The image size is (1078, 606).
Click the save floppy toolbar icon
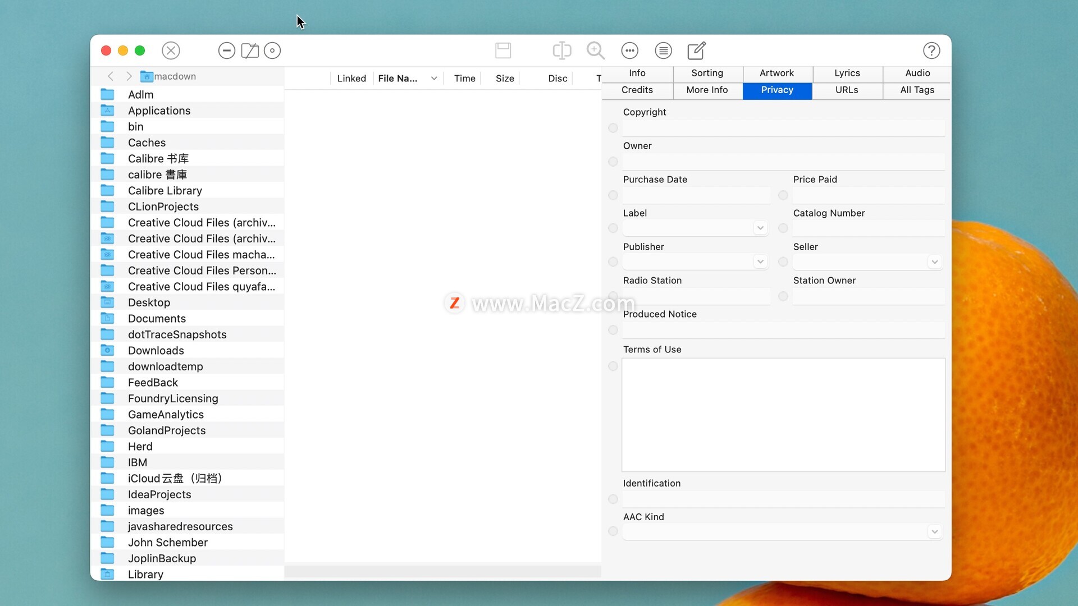pyautogui.click(x=503, y=50)
